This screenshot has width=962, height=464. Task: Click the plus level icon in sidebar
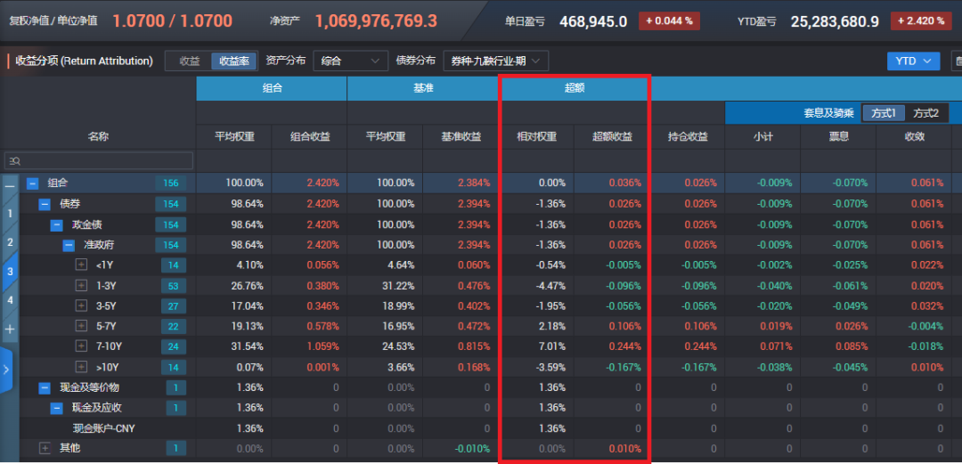pyautogui.click(x=9, y=330)
